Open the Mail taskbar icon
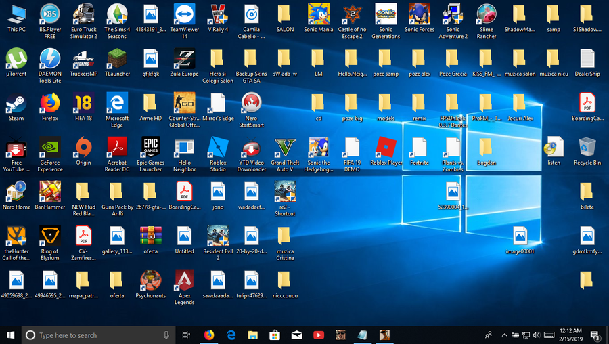 (x=297, y=335)
